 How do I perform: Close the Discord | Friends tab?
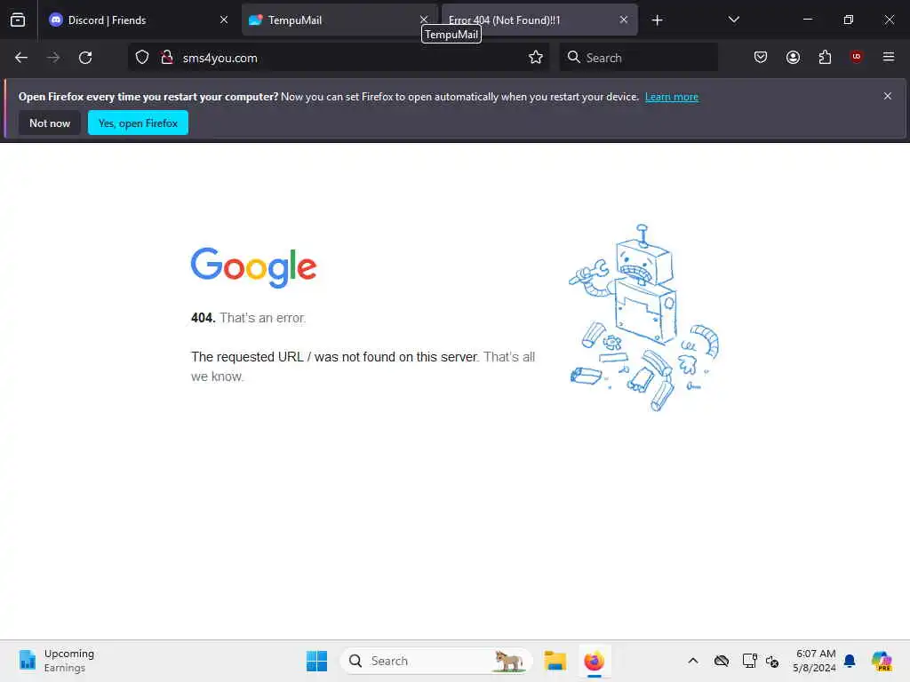click(224, 20)
